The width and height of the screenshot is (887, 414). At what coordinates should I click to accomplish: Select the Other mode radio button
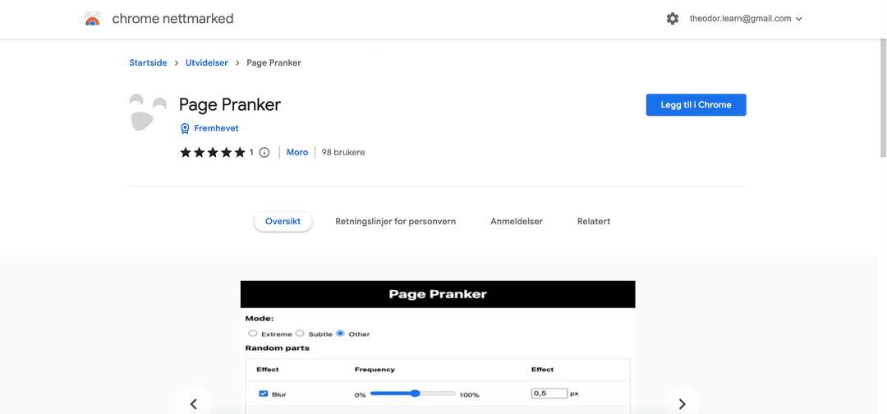point(340,333)
